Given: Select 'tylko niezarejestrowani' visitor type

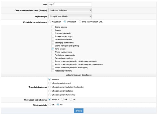Looking at the screenshot, I should pos(50,83).
